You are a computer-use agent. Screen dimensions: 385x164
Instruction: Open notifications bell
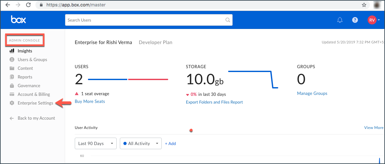pyautogui.click(x=340, y=20)
